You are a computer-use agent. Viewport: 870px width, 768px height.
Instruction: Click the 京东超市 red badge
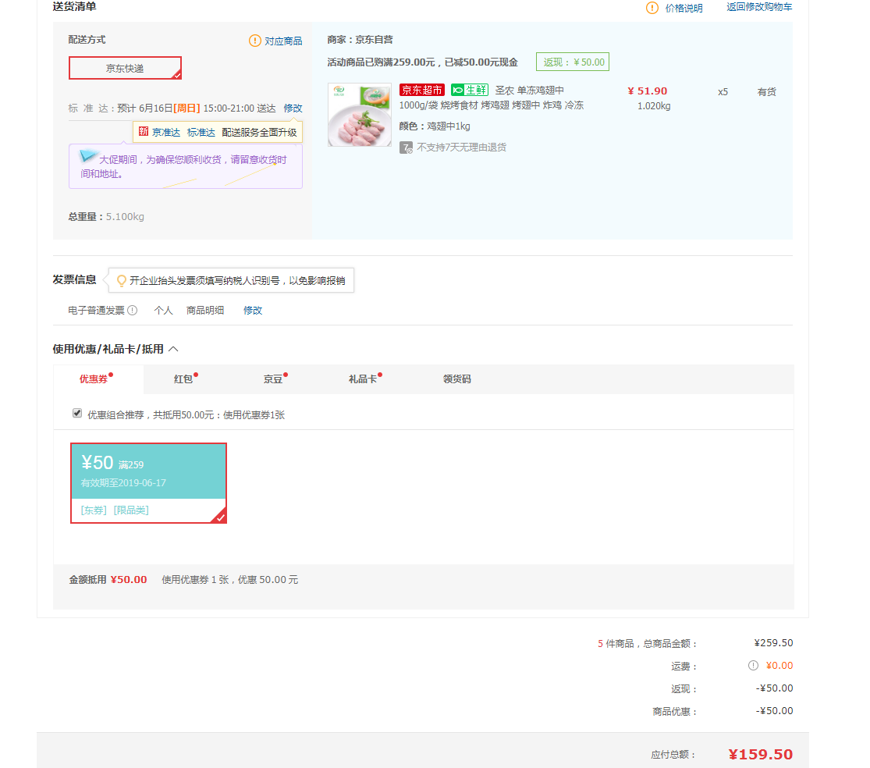point(421,90)
